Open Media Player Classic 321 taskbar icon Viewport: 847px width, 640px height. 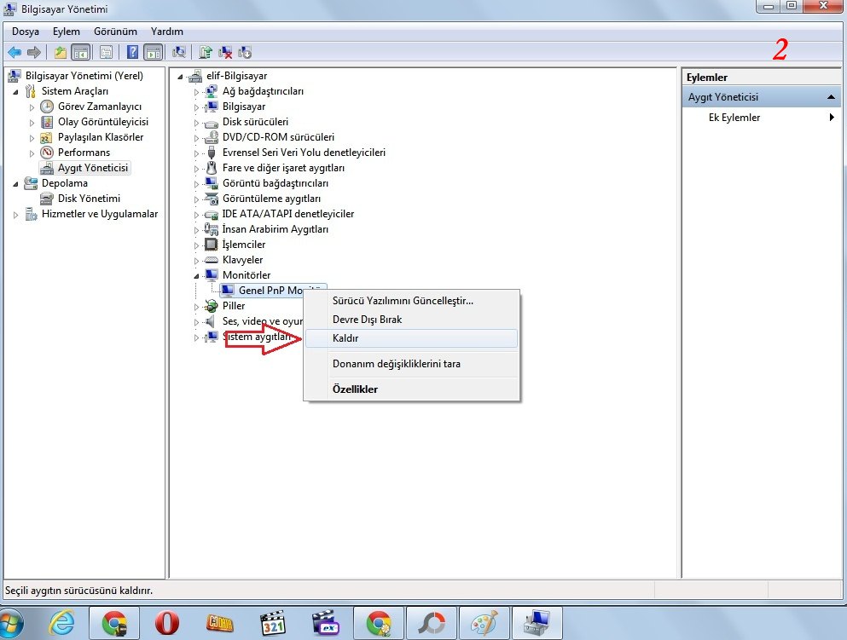pos(272,623)
